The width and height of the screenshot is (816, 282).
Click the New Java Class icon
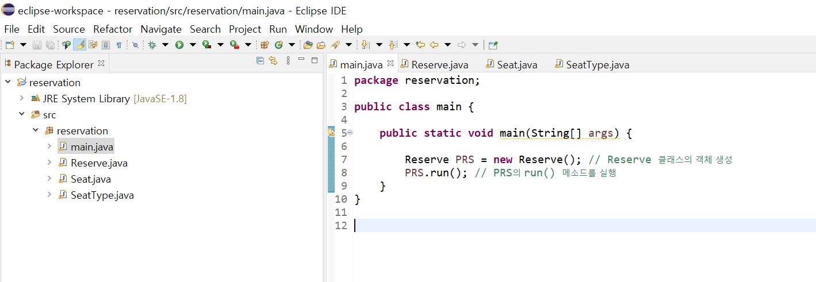pyautogui.click(x=278, y=45)
